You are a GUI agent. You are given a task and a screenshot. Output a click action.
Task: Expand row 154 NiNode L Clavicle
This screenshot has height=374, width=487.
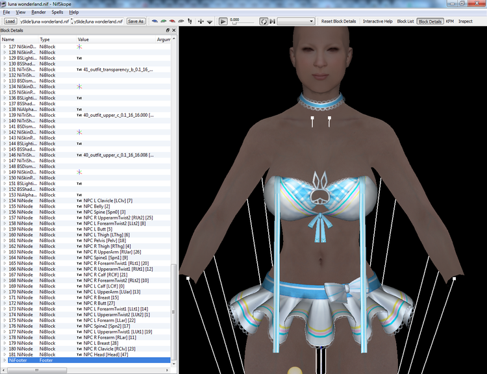pos(5,201)
